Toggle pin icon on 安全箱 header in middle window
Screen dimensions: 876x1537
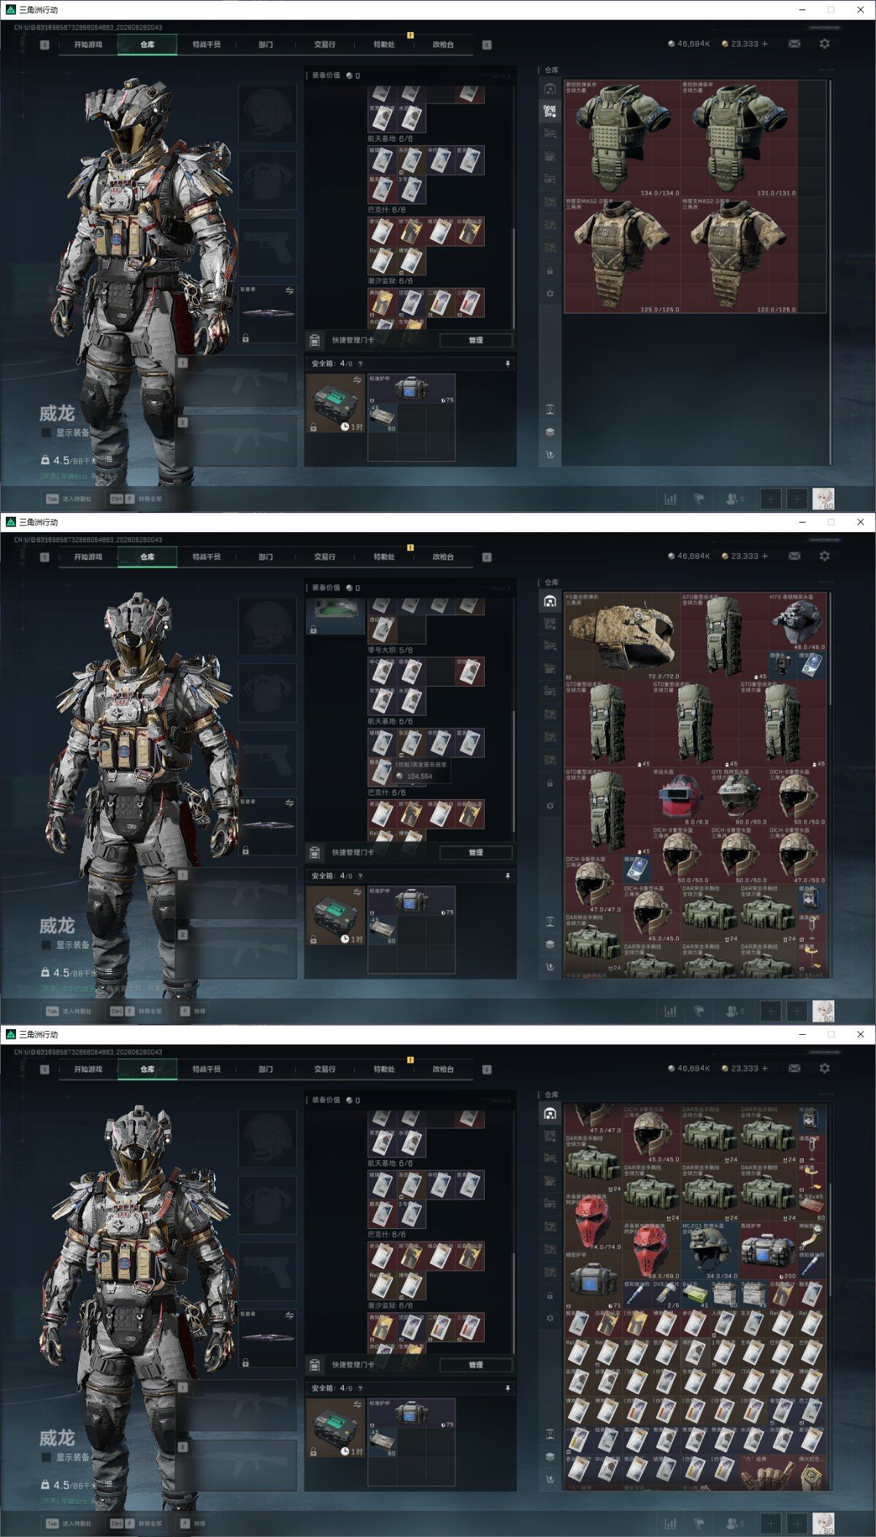pyautogui.click(x=507, y=876)
